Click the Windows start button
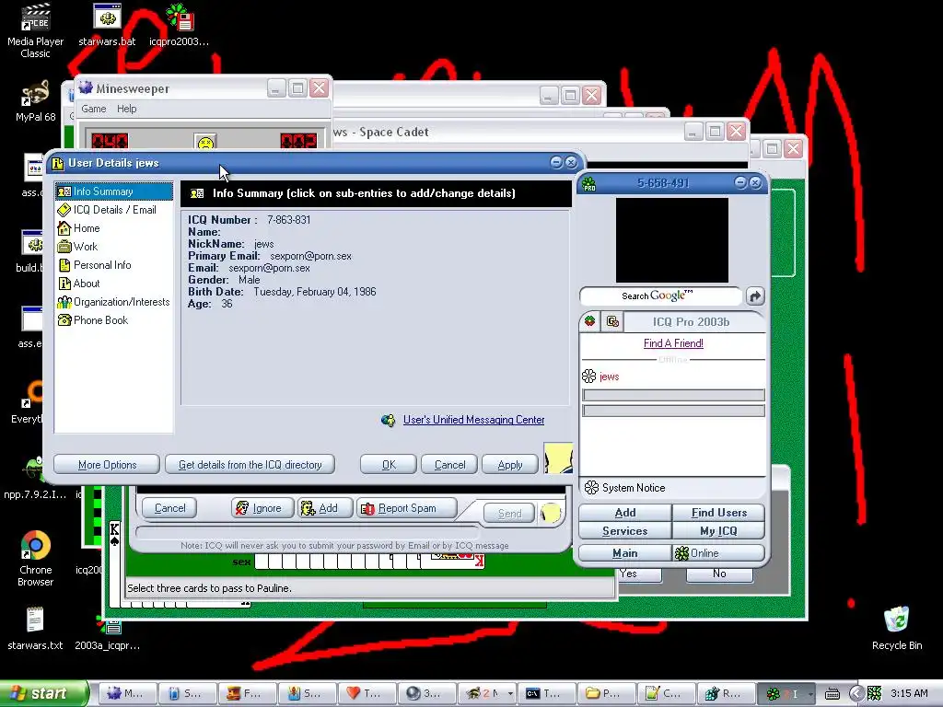This screenshot has height=707, width=943. click(43, 693)
